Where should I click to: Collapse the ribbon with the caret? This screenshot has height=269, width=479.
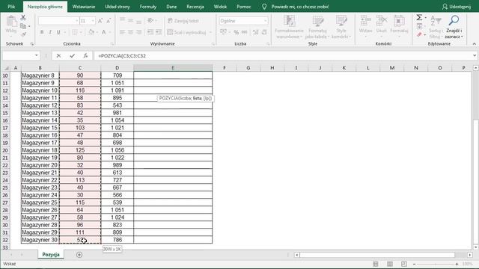474,44
